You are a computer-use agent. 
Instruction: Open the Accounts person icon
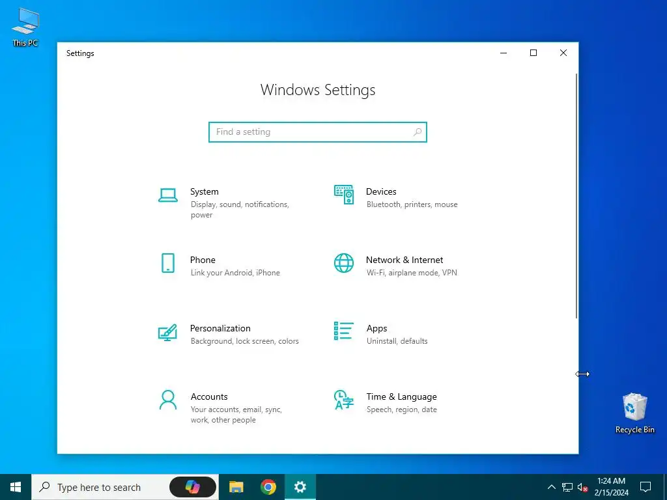[x=167, y=400]
